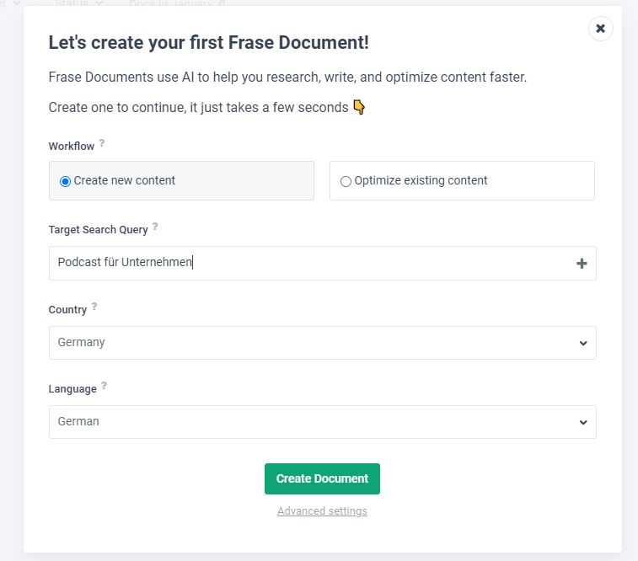Focus the Target Search Query input field
The image size is (638, 561).
coord(323,263)
